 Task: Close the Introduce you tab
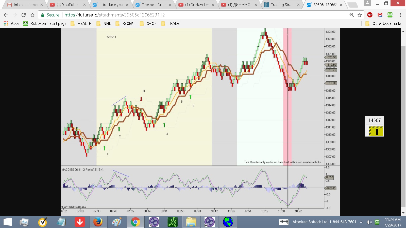click(127, 5)
